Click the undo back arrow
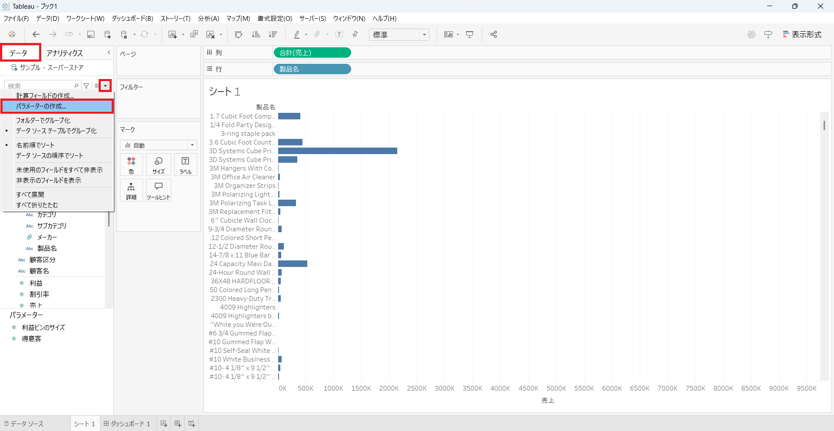This screenshot has height=431, width=834. click(36, 35)
